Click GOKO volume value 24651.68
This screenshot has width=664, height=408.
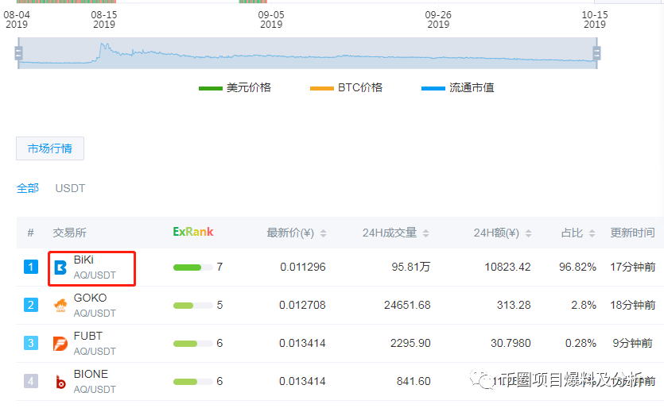coord(407,305)
